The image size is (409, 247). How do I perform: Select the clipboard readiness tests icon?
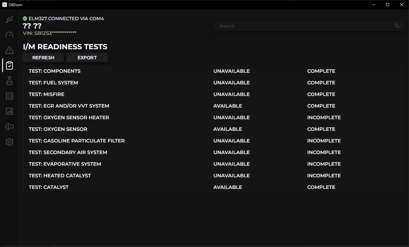click(x=9, y=65)
